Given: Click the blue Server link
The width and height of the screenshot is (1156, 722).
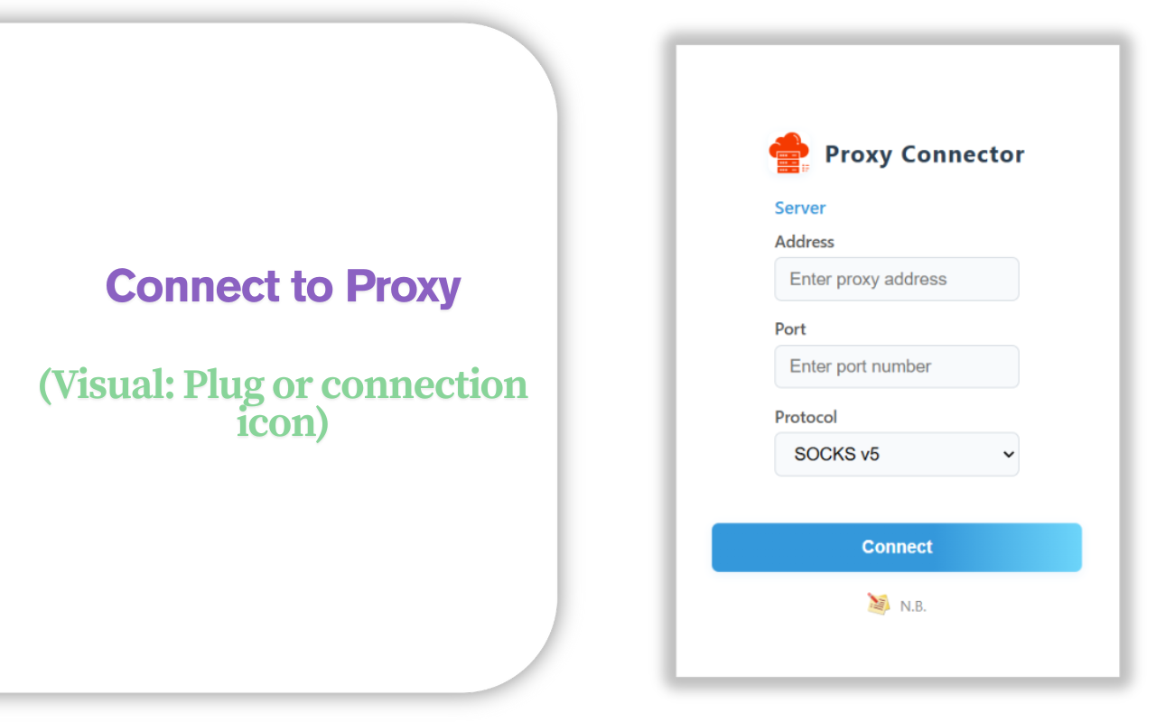Looking at the screenshot, I should (x=799, y=208).
